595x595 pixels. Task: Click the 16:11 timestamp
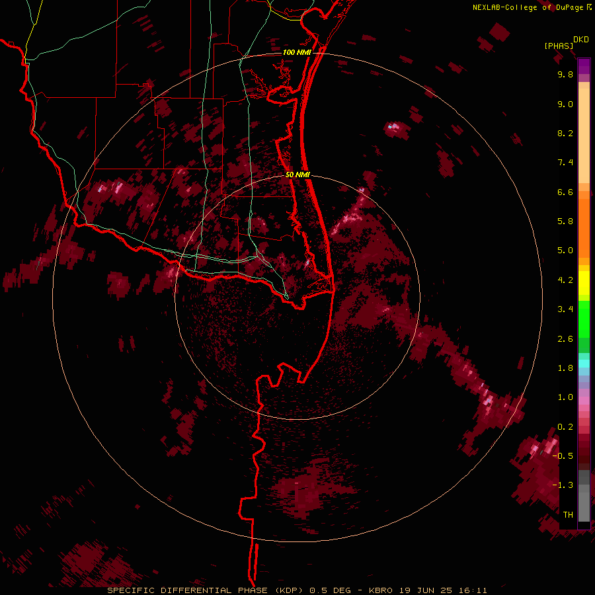point(472,590)
